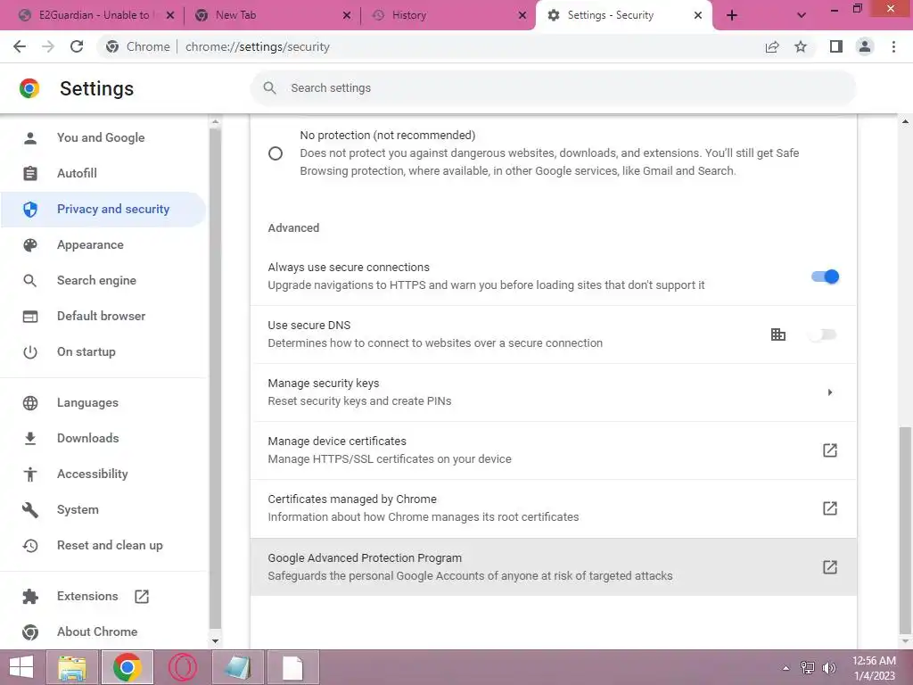Open Reset and clean up section
The width and height of the screenshot is (913, 685).
(x=103, y=546)
